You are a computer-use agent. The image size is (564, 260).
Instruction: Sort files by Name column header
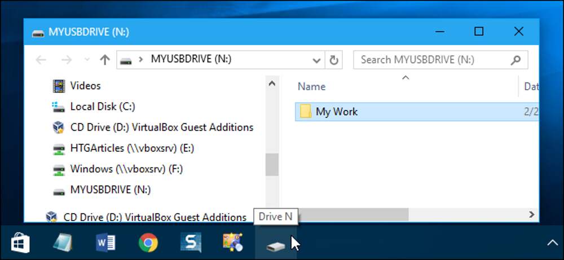click(312, 86)
